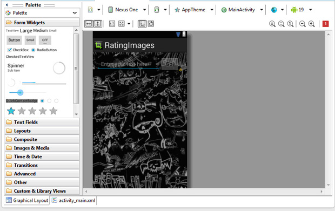This screenshot has width=335, height=211.
Task: Click the Go! button in preview
Action: pyautogui.click(x=170, y=64)
